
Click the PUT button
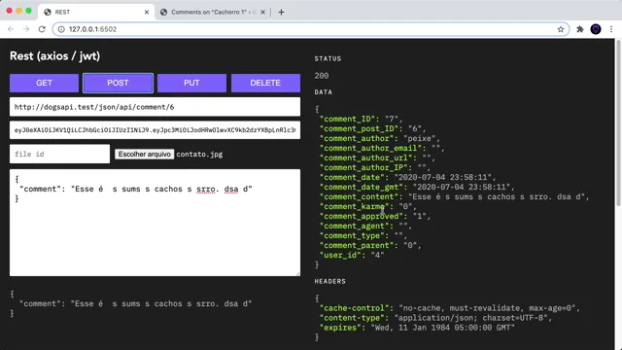(191, 83)
